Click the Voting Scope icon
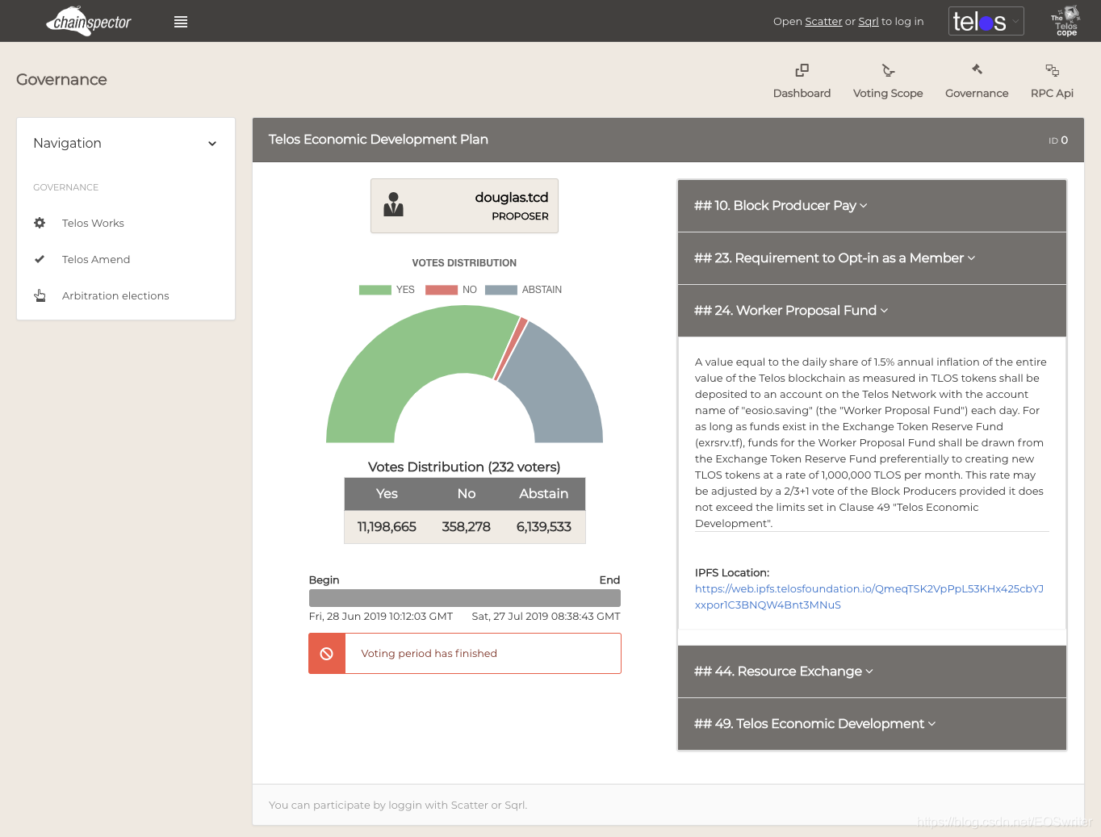 888,70
